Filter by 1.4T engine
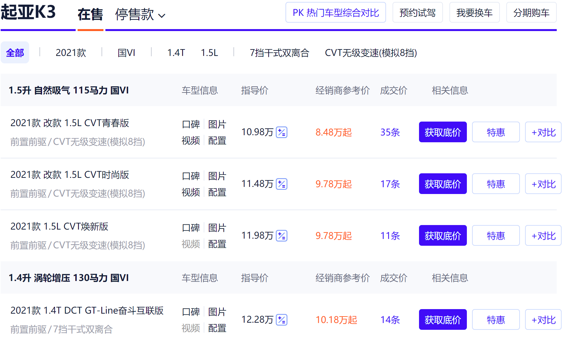This screenshot has width=581, height=345. point(176,52)
